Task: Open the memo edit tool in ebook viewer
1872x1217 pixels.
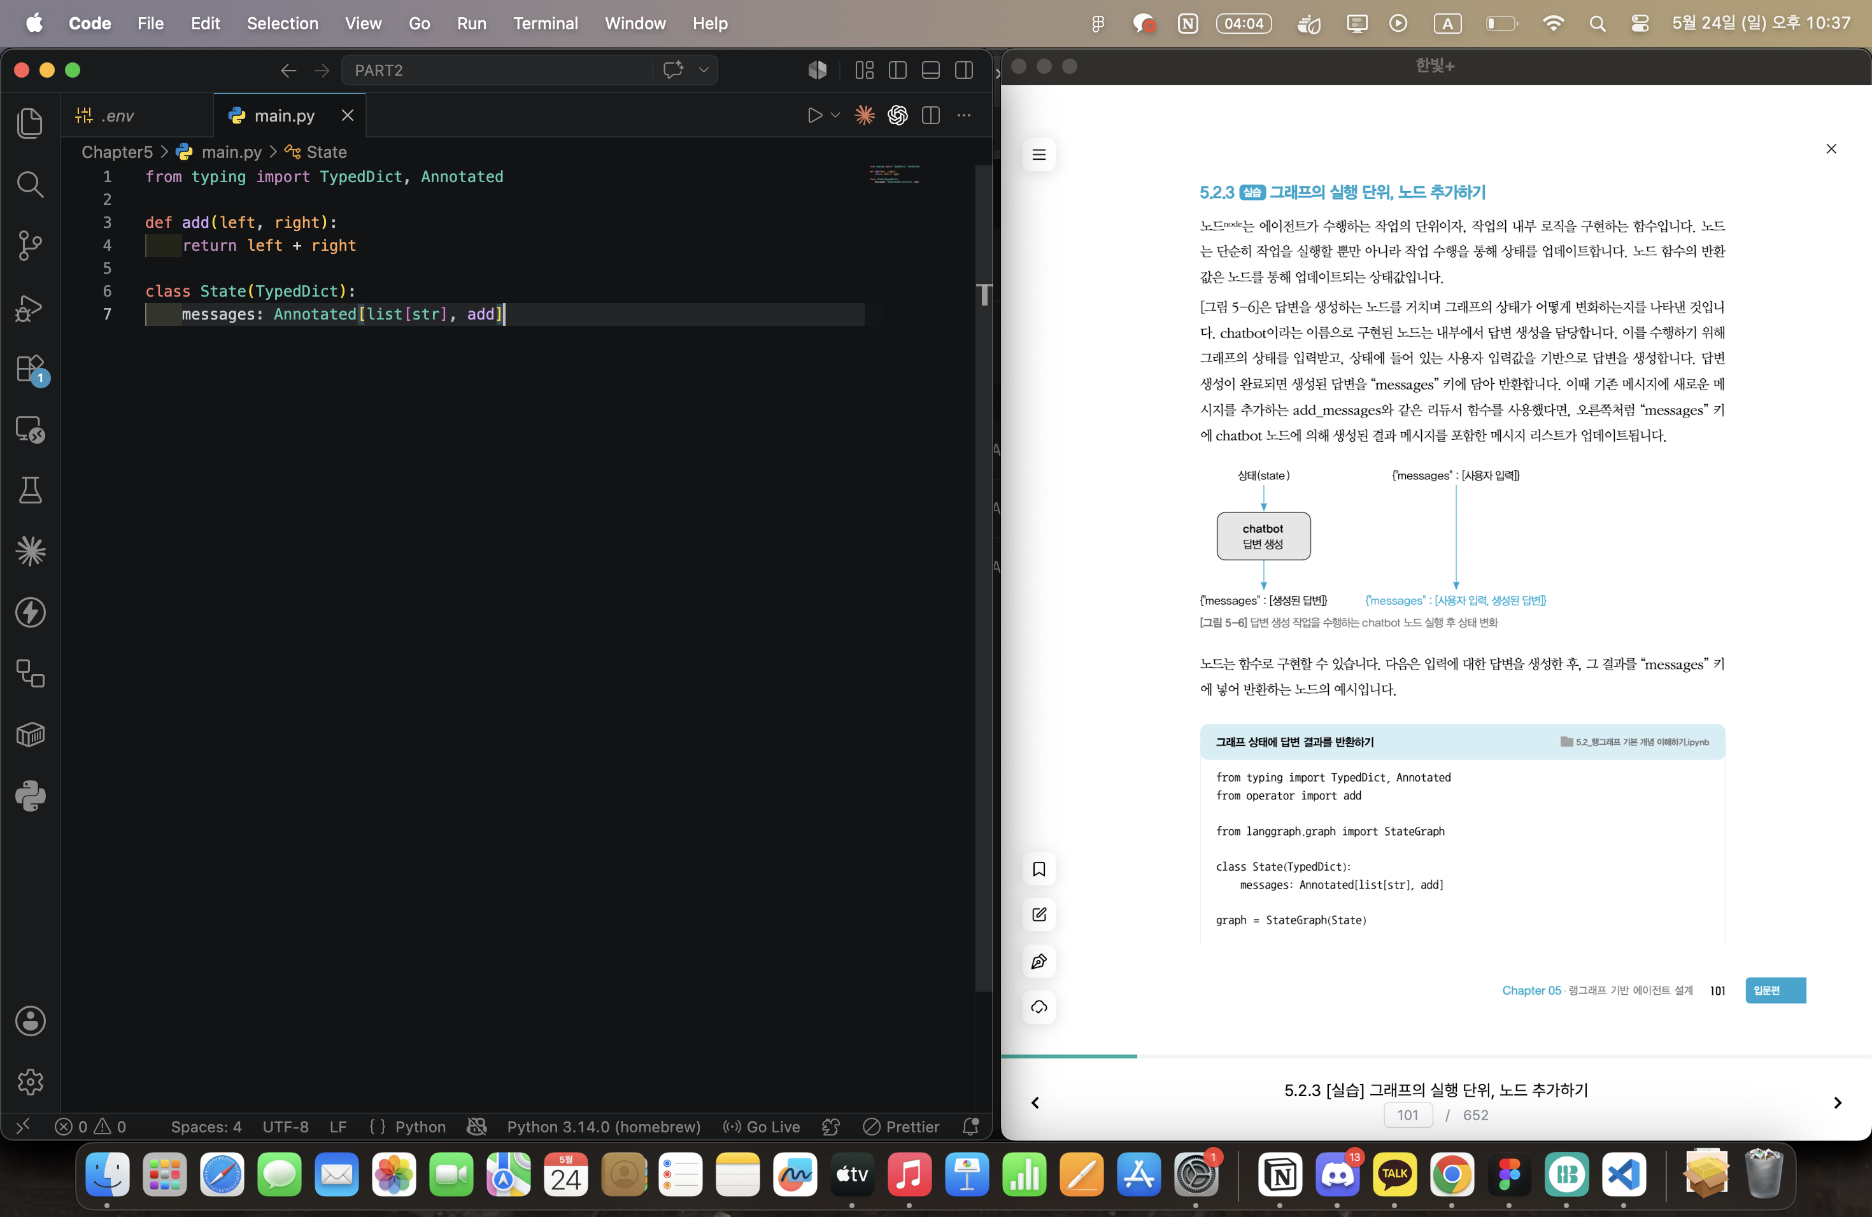Action: [1039, 914]
